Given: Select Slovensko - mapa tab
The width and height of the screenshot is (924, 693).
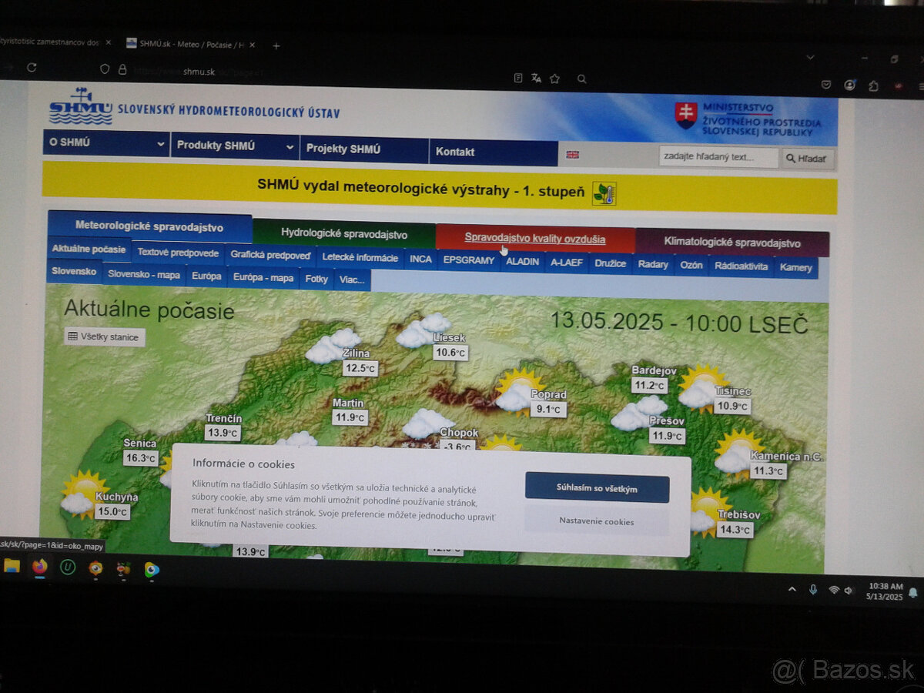Looking at the screenshot, I should pos(144,274).
